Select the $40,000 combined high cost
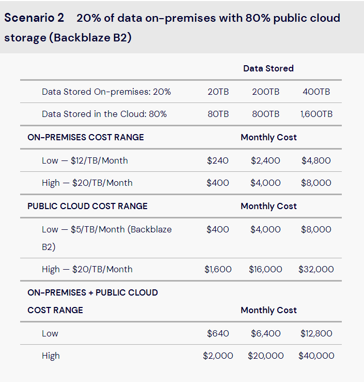The image size is (364, 382). pos(316,356)
